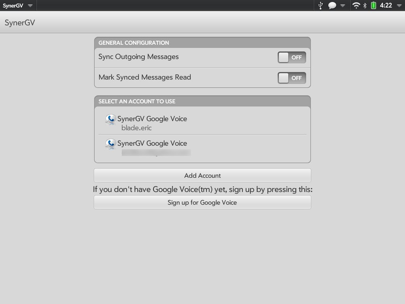Select the Google Voice account with blurred name

(202, 148)
